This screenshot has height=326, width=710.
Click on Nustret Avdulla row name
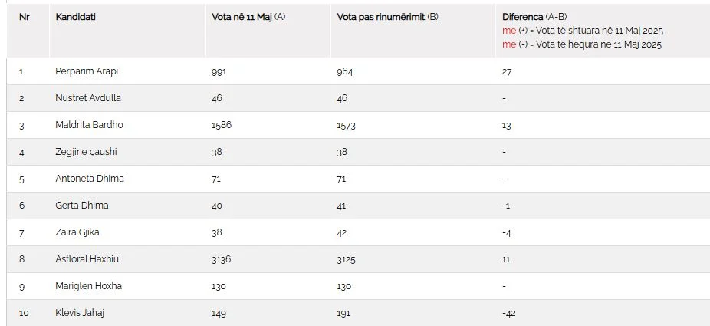click(88, 98)
